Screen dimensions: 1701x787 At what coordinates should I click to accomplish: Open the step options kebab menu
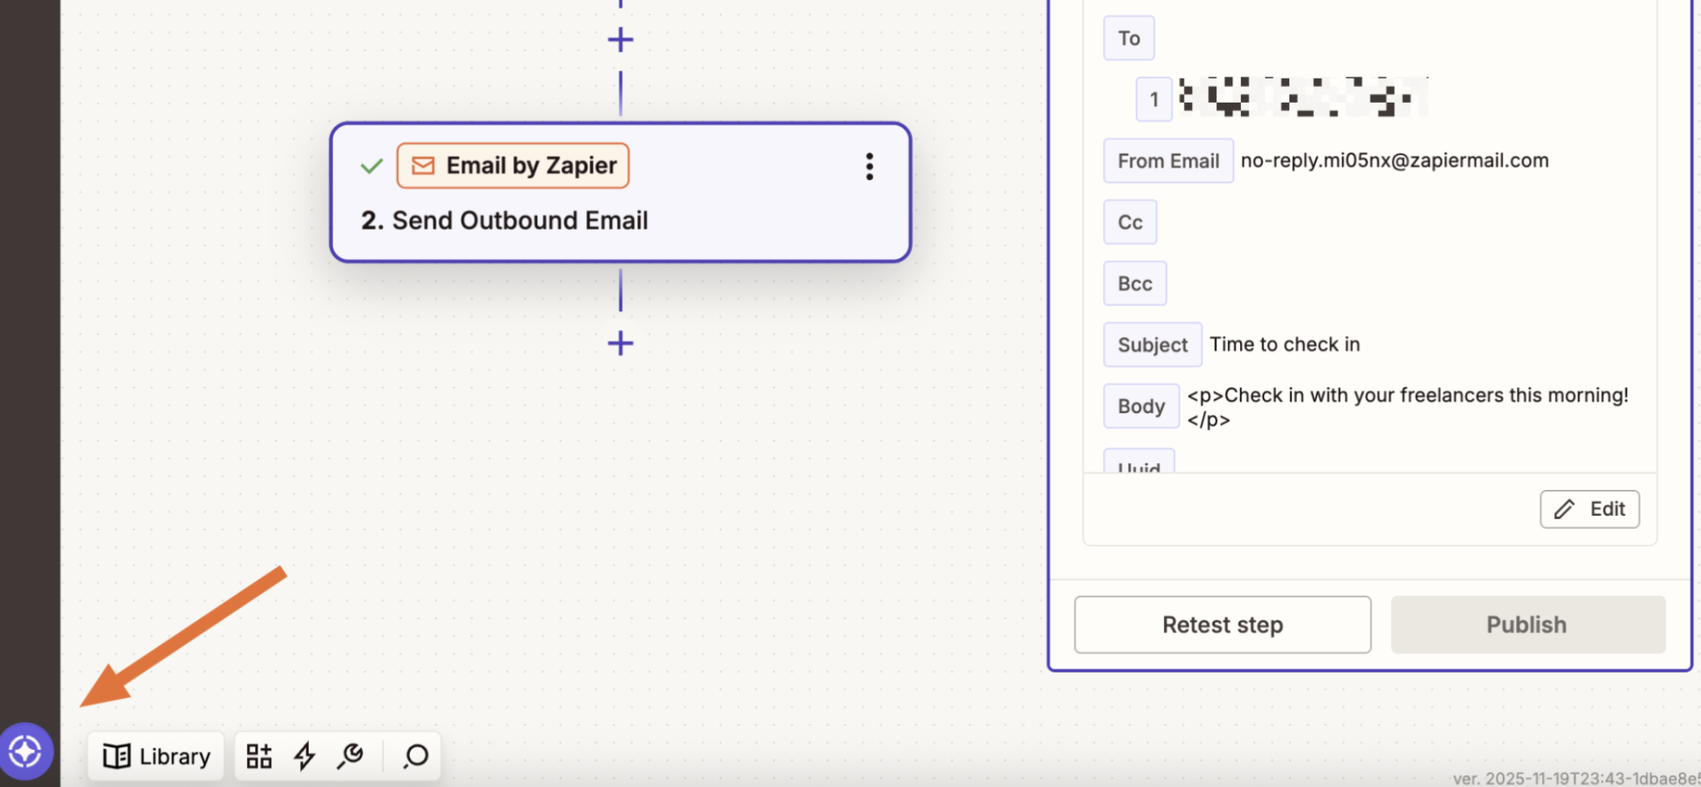[869, 167]
